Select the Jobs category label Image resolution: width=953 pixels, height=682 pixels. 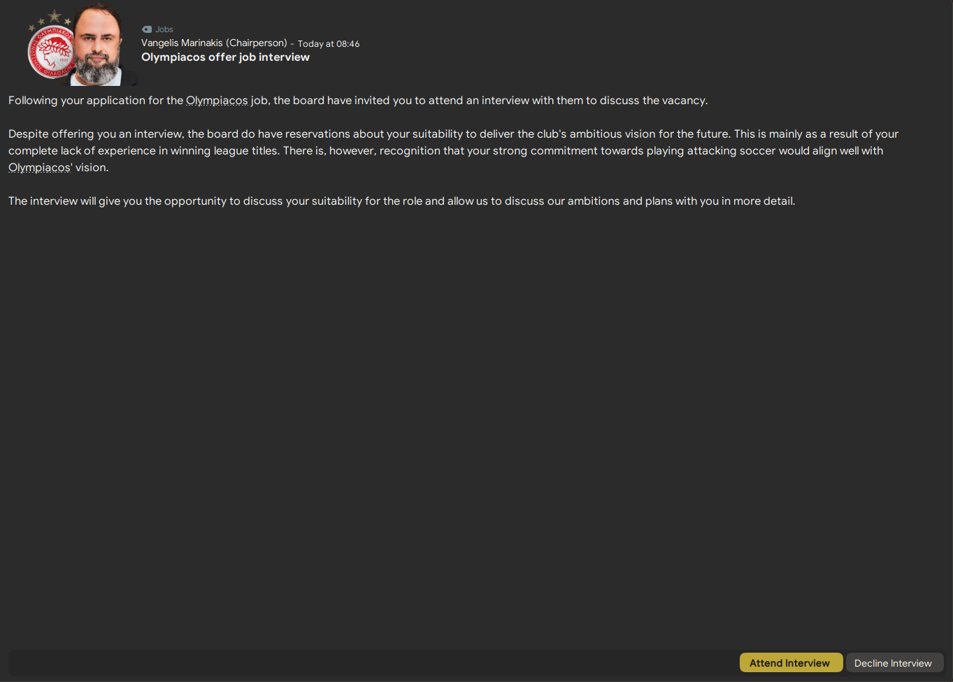[x=164, y=29]
